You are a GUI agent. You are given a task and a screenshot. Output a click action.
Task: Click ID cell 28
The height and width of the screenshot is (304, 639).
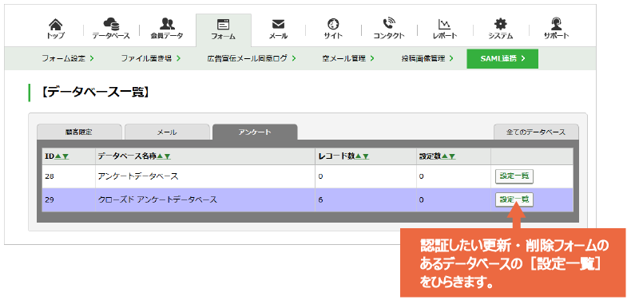[69, 176]
